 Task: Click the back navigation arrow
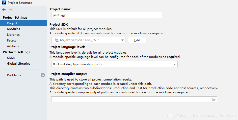(x=4, y=10)
